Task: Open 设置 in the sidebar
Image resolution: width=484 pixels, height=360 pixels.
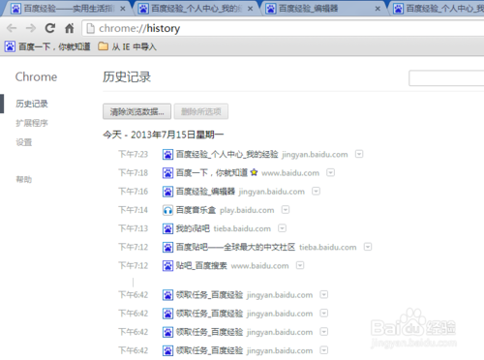Action: pyautogui.click(x=24, y=142)
